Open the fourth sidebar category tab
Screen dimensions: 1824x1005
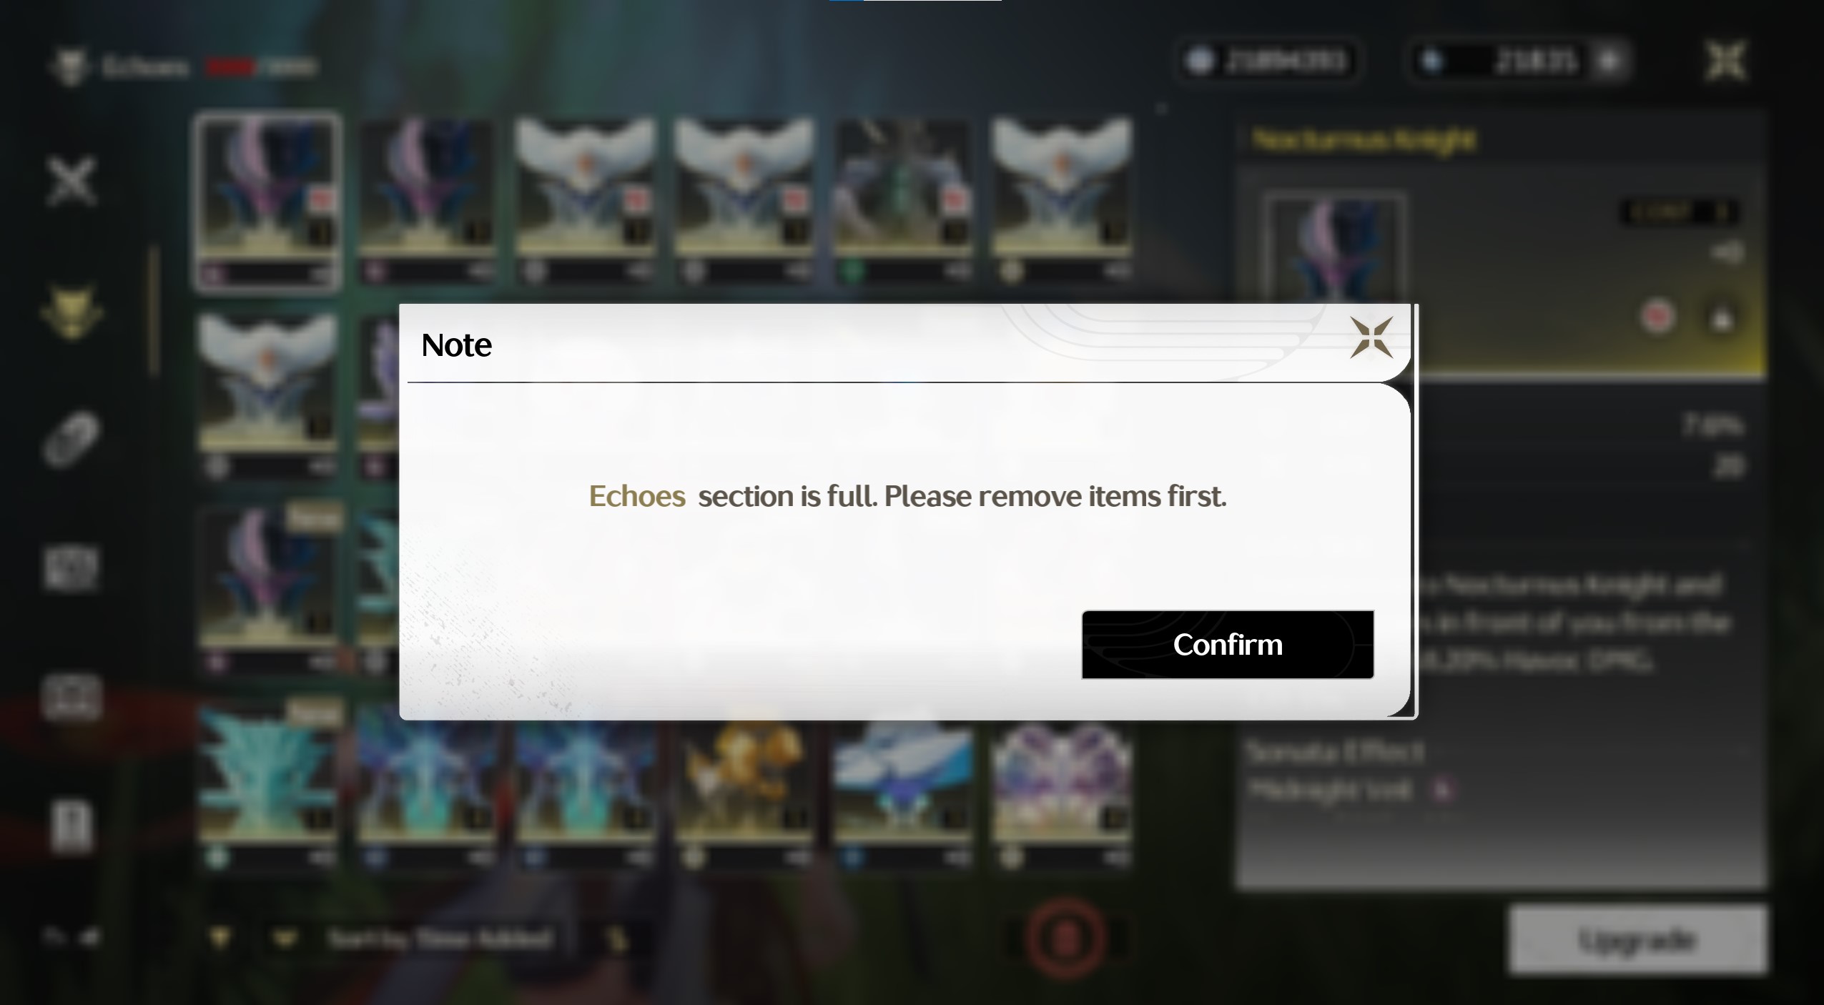click(71, 568)
